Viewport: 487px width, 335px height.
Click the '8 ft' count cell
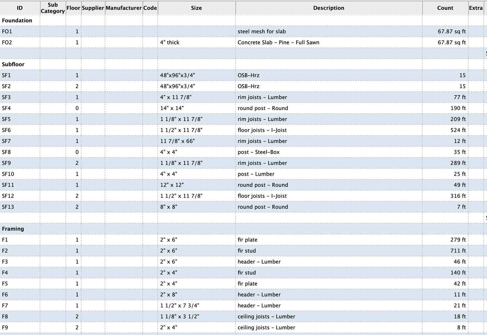[461, 328]
